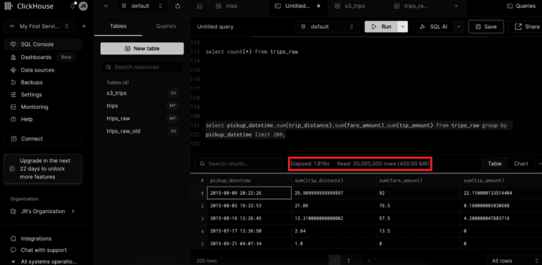Open the SQL Console in the sidebar

[x=43, y=44]
